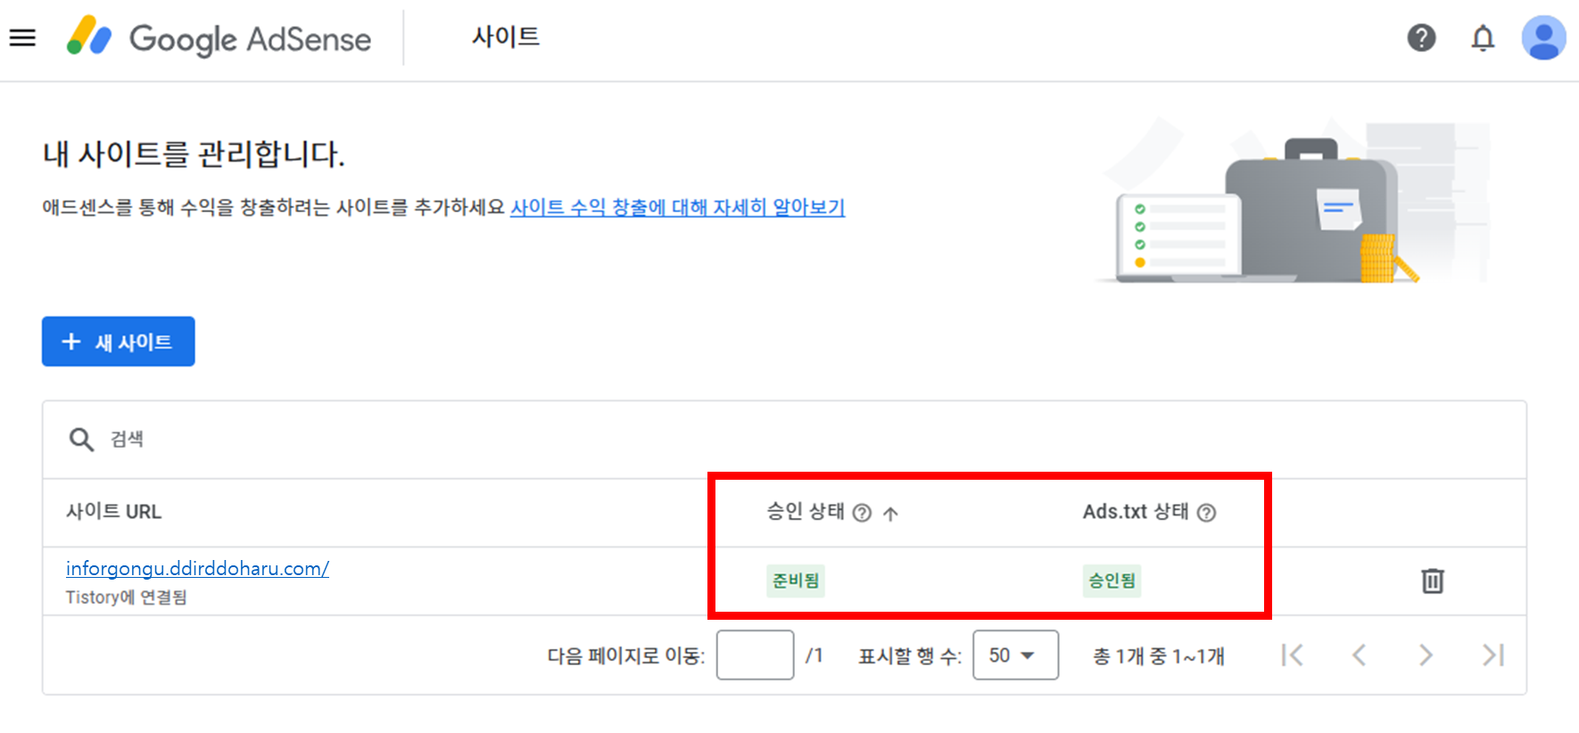The width and height of the screenshot is (1579, 733).
Task: Open inforgongu.ddirddoharu.com site link
Action: [x=196, y=567]
